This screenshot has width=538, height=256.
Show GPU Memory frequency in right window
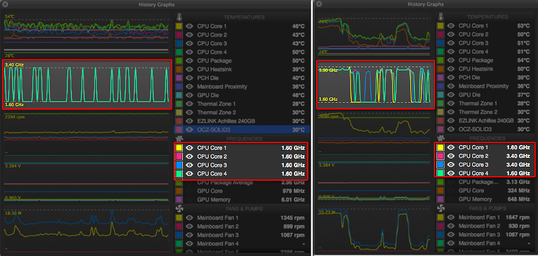pos(451,199)
